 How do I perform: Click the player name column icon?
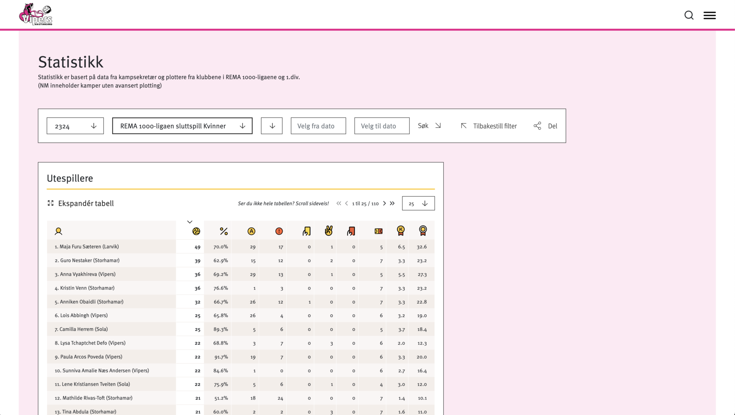[59, 231]
